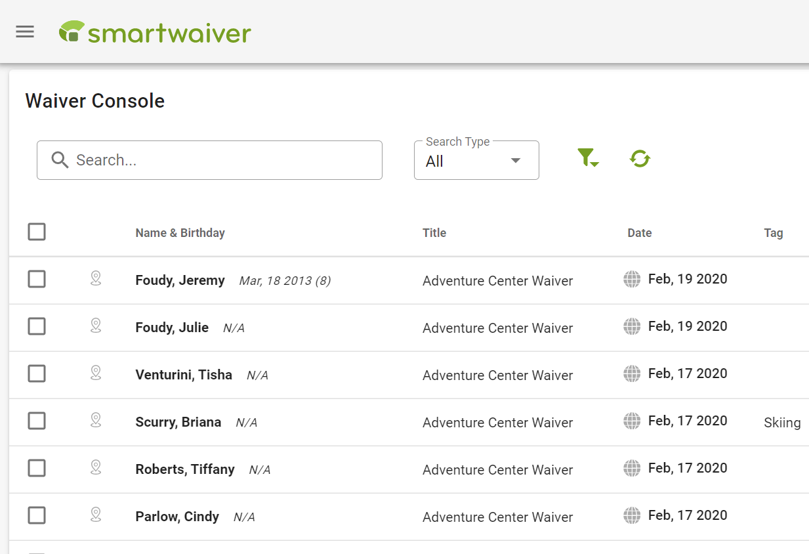Click birthday Mar, 18 2013 (8)
This screenshot has height=554, width=809.
click(x=285, y=281)
